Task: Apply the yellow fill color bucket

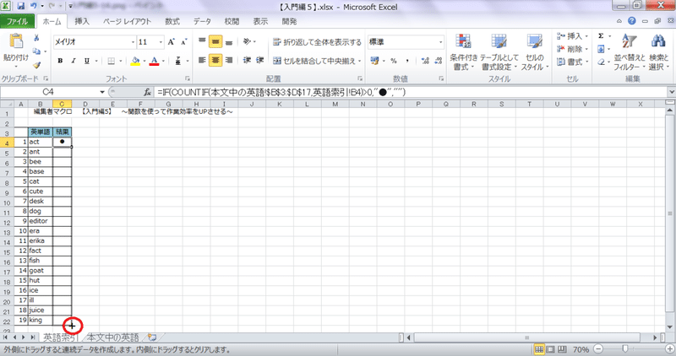Action: point(135,61)
